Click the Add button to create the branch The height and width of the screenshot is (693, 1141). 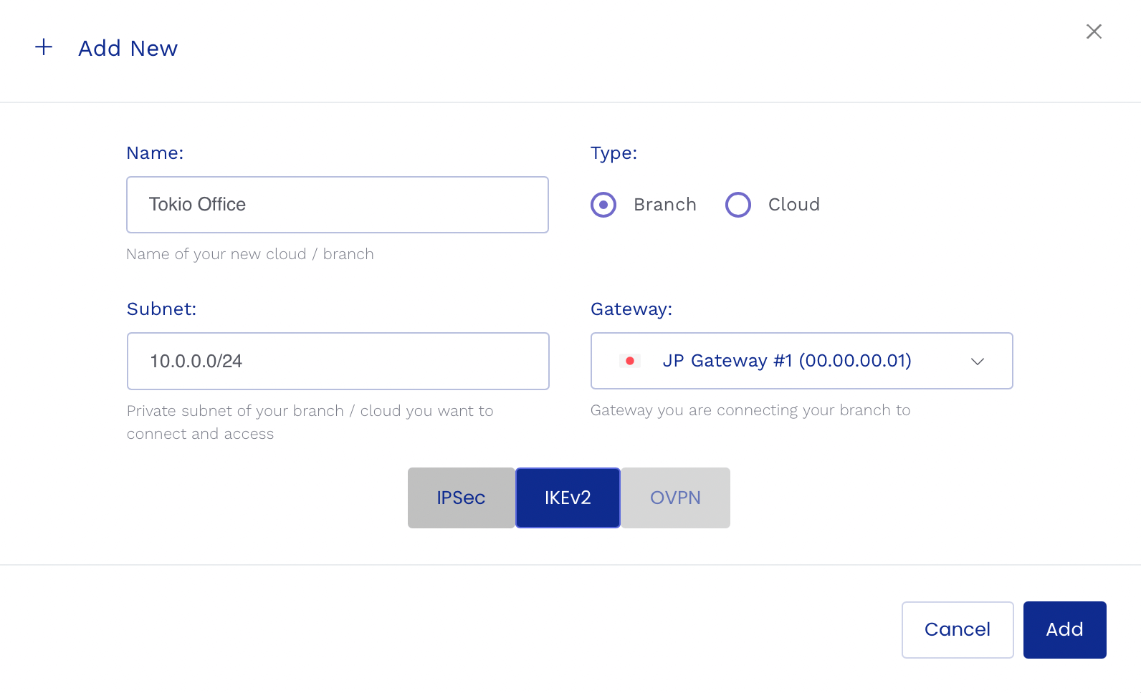coord(1064,629)
